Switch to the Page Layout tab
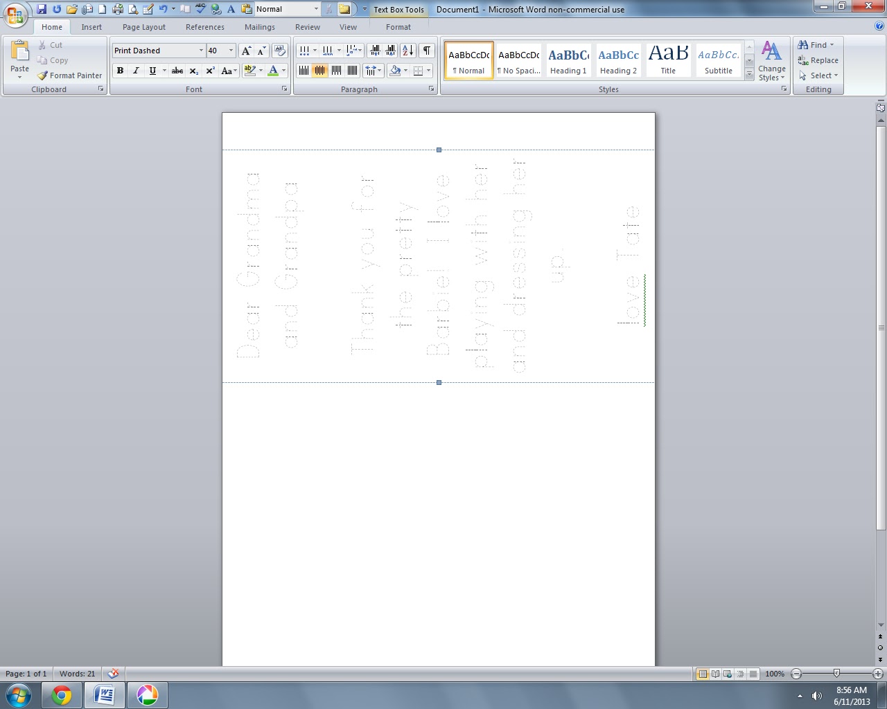 (x=144, y=27)
